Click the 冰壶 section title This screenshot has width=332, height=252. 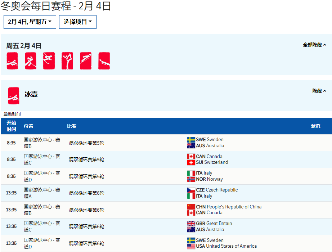31,95
